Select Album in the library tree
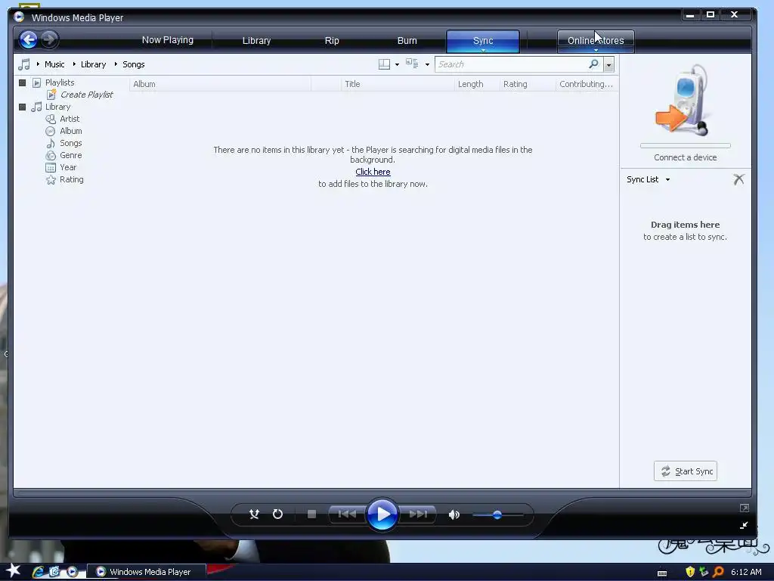The width and height of the screenshot is (774, 581). [x=70, y=131]
